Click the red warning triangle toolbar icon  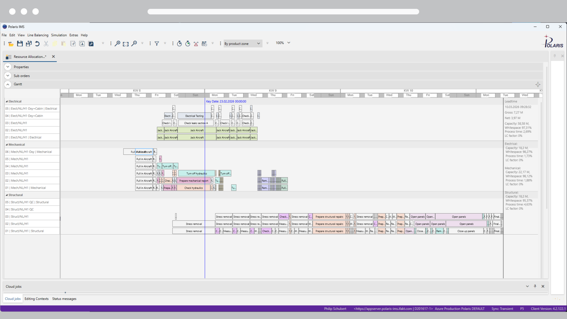point(196,44)
